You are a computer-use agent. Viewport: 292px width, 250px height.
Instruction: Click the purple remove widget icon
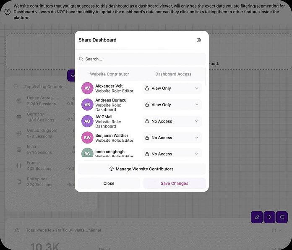tap(282, 217)
